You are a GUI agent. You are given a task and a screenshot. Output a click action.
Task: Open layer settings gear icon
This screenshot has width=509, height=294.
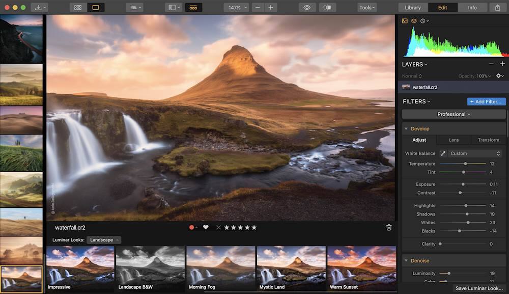(x=499, y=76)
